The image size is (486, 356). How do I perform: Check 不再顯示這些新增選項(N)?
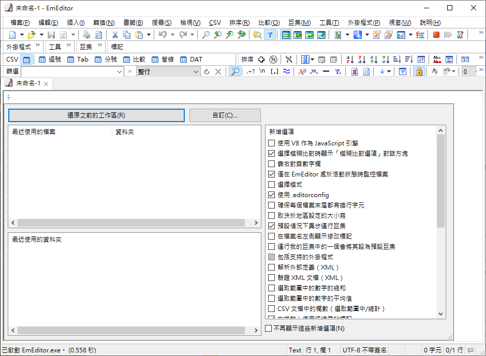point(269,328)
